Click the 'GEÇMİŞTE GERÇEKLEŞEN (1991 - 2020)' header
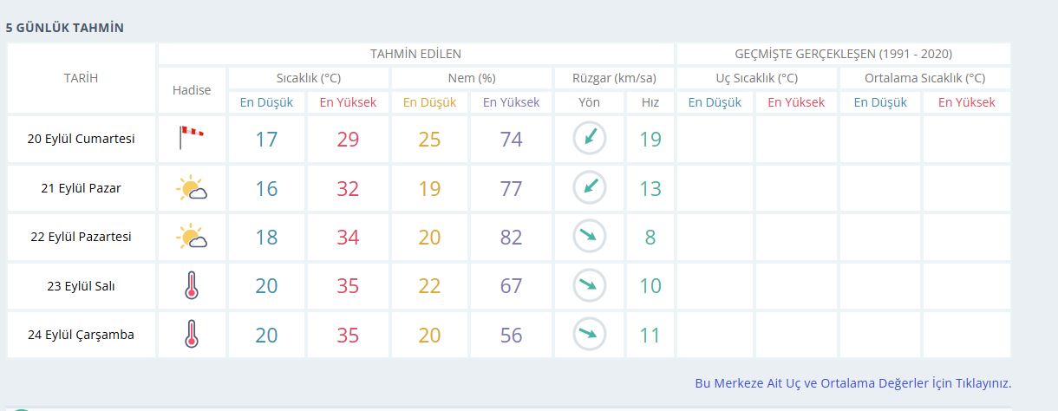 844,54
